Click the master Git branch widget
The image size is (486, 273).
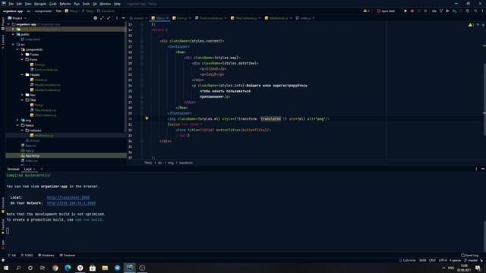coord(472,260)
